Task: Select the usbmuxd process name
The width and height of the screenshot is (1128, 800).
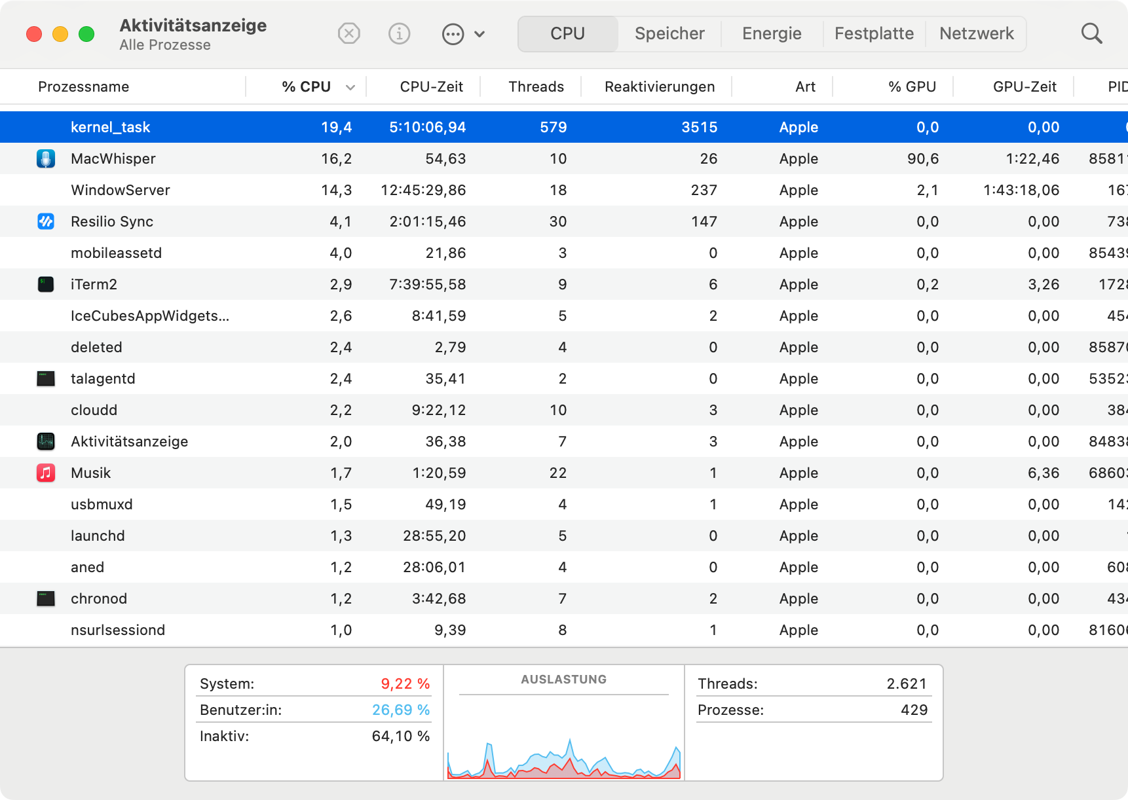Action: pos(102,504)
